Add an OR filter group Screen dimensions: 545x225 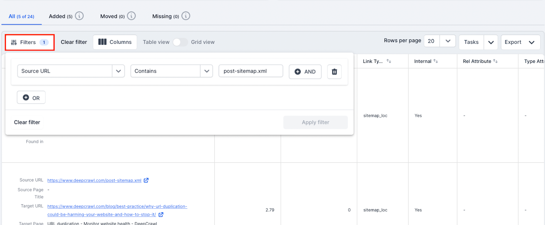pyautogui.click(x=31, y=98)
